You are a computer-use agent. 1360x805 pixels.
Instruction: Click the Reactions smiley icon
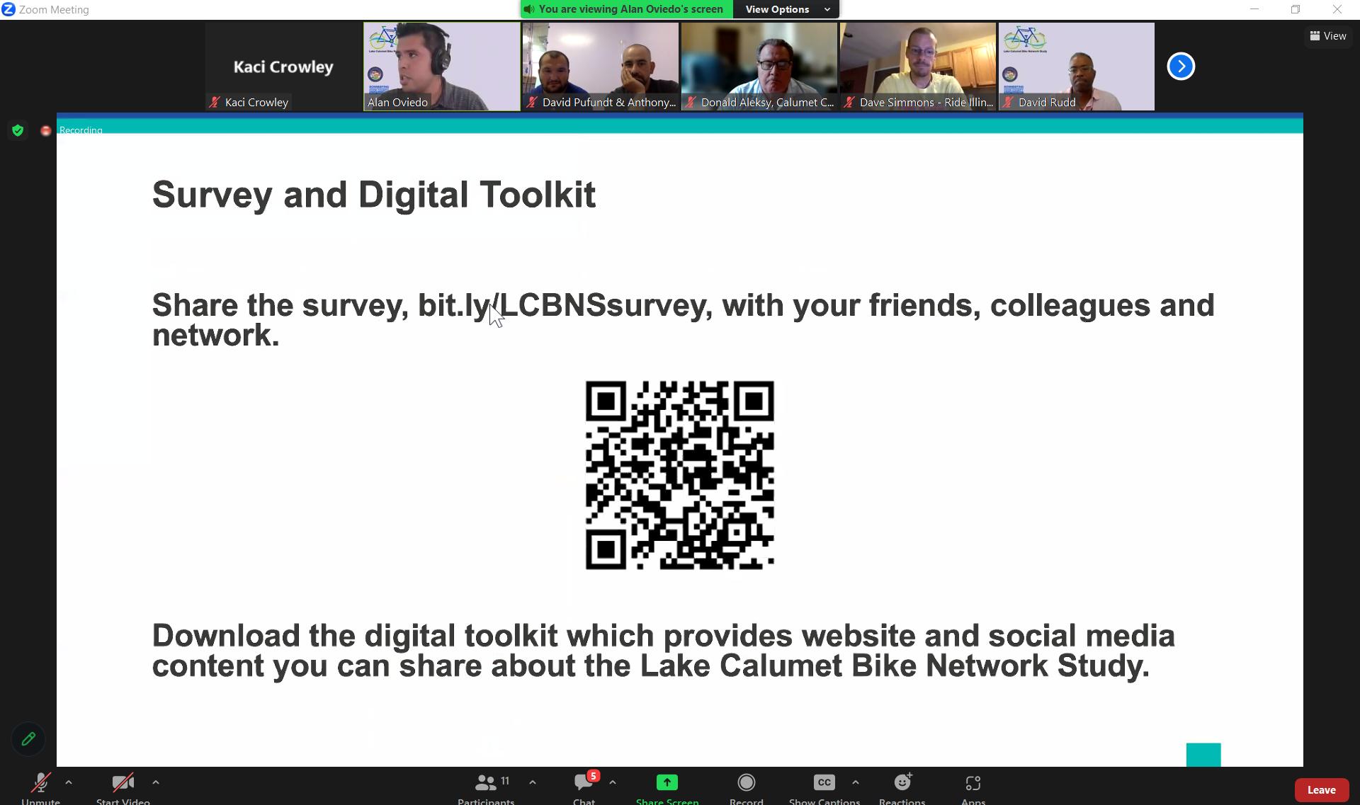coord(902,783)
